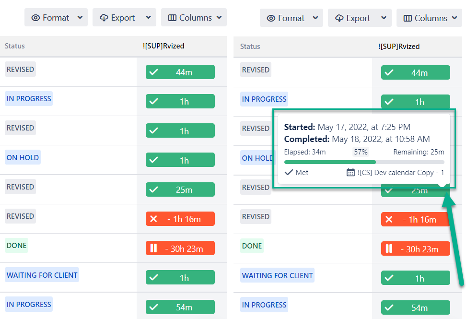Click the checkmark on the left panel's ON HOLD 1h badge
This screenshot has width=467, height=319.
pyautogui.click(x=154, y=160)
